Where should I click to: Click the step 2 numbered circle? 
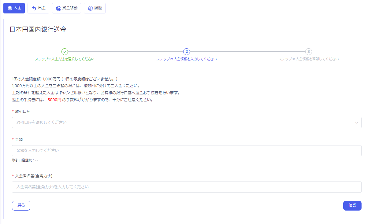[x=187, y=51]
